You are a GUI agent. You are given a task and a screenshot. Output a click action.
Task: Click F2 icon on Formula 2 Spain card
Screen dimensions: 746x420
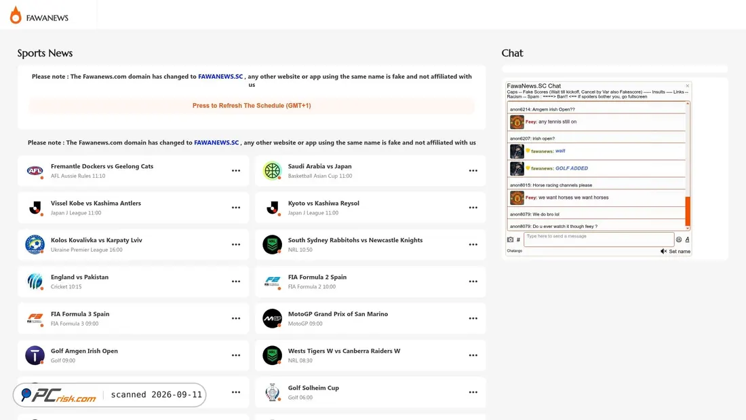click(272, 282)
